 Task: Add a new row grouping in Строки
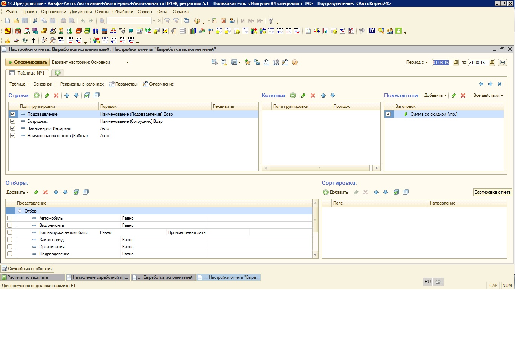coord(37,96)
